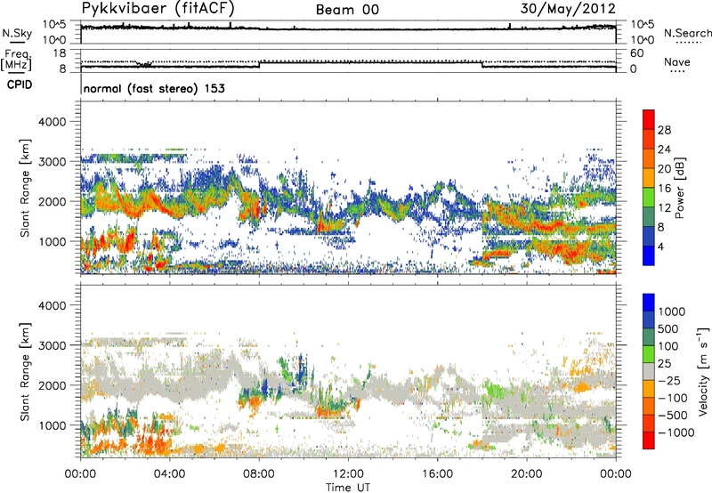The image size is (712, 493).
Task: Click '1000' on velocity panel range axis
Action: point(53,426)
